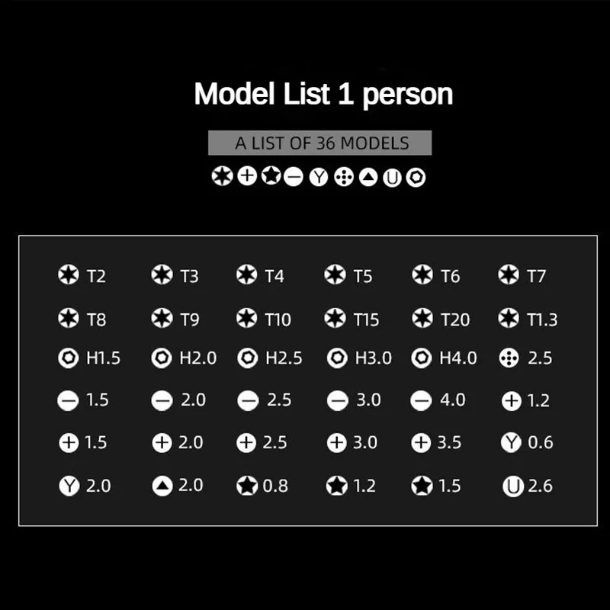Click the T20 text label
This screenshot has height=610, width=610.
tap(455, 319)
